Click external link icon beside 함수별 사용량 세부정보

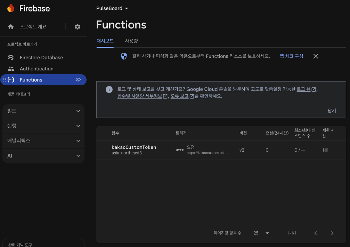tap(165, 96)
